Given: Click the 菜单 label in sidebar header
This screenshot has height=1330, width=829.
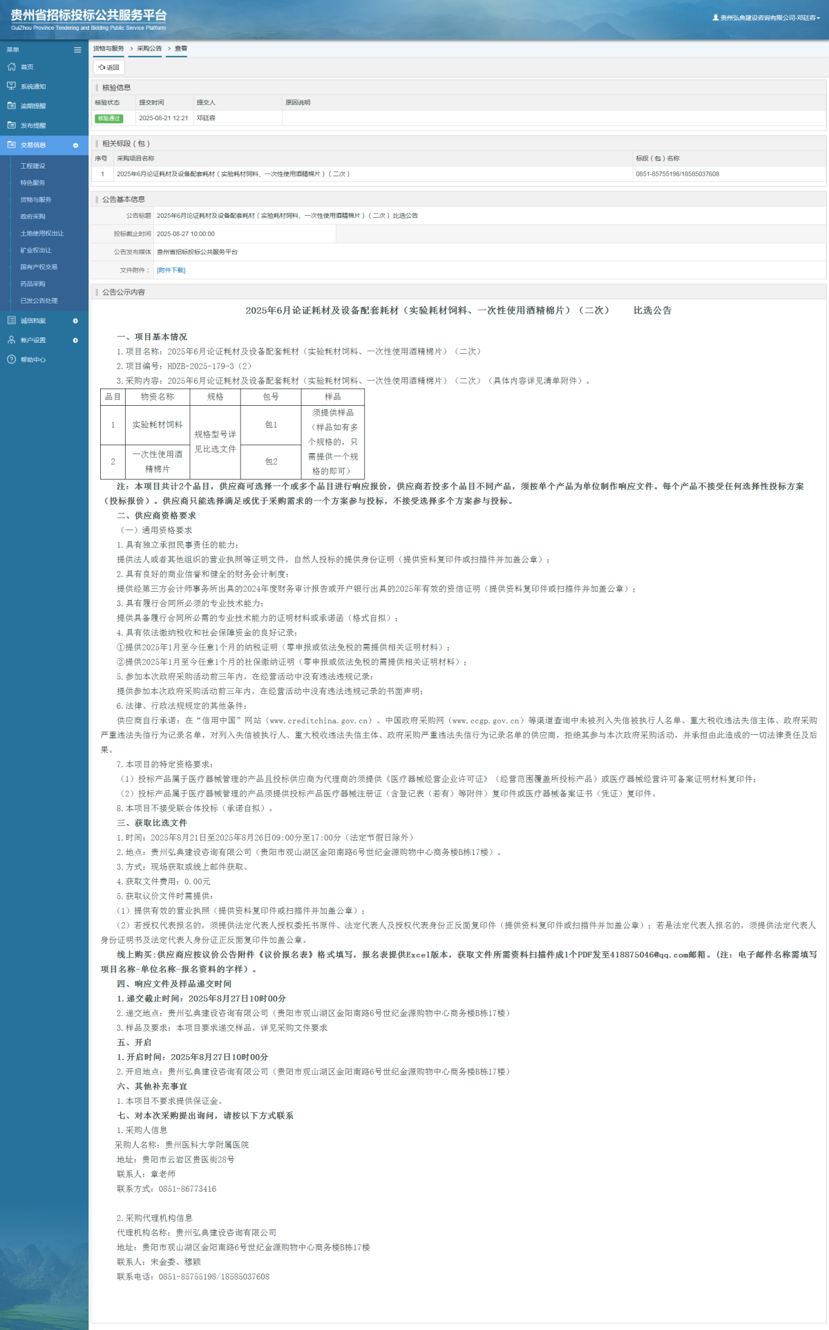Looking at the screenshot, I should pos(13,50).
